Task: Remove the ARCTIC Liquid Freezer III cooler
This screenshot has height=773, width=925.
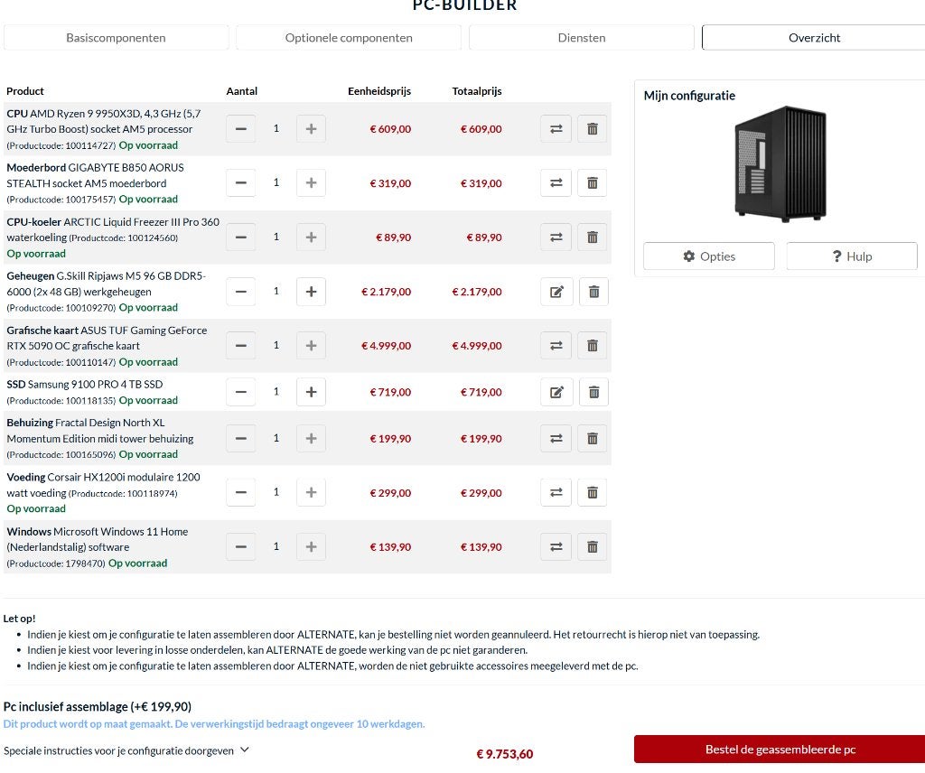Action: coord(593,237)
